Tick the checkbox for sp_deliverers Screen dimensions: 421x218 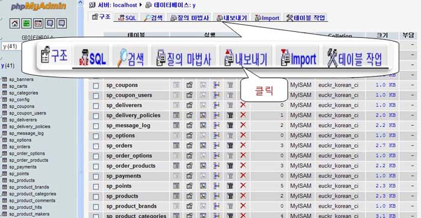96,106
